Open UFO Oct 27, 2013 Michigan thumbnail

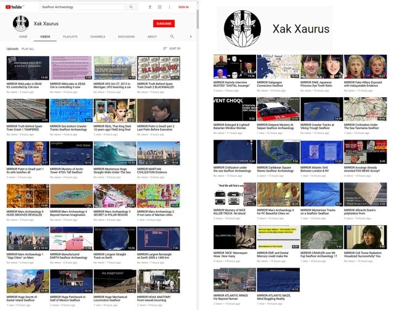[115, 68]
